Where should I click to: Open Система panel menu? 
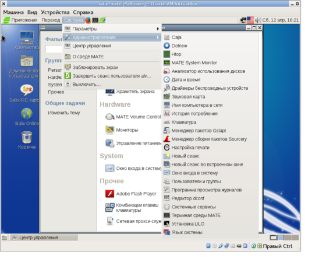click(73, 20)
